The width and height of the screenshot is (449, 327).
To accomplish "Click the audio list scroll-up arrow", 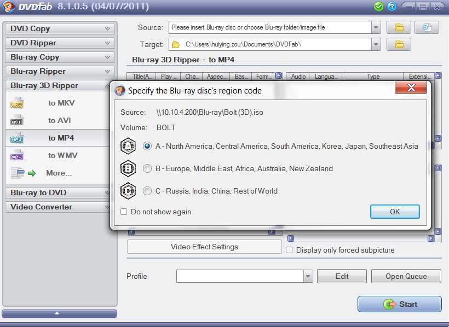I will (438, 76).
